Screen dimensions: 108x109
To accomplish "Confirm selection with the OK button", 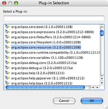I will pos(92,101).
